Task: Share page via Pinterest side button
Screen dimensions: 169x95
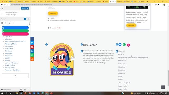Action: pos(32,47)
